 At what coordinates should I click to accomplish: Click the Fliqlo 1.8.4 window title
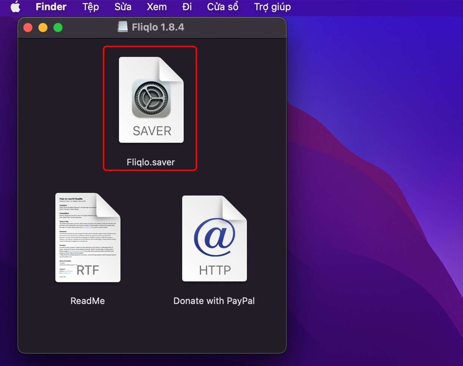coord(158,27)
